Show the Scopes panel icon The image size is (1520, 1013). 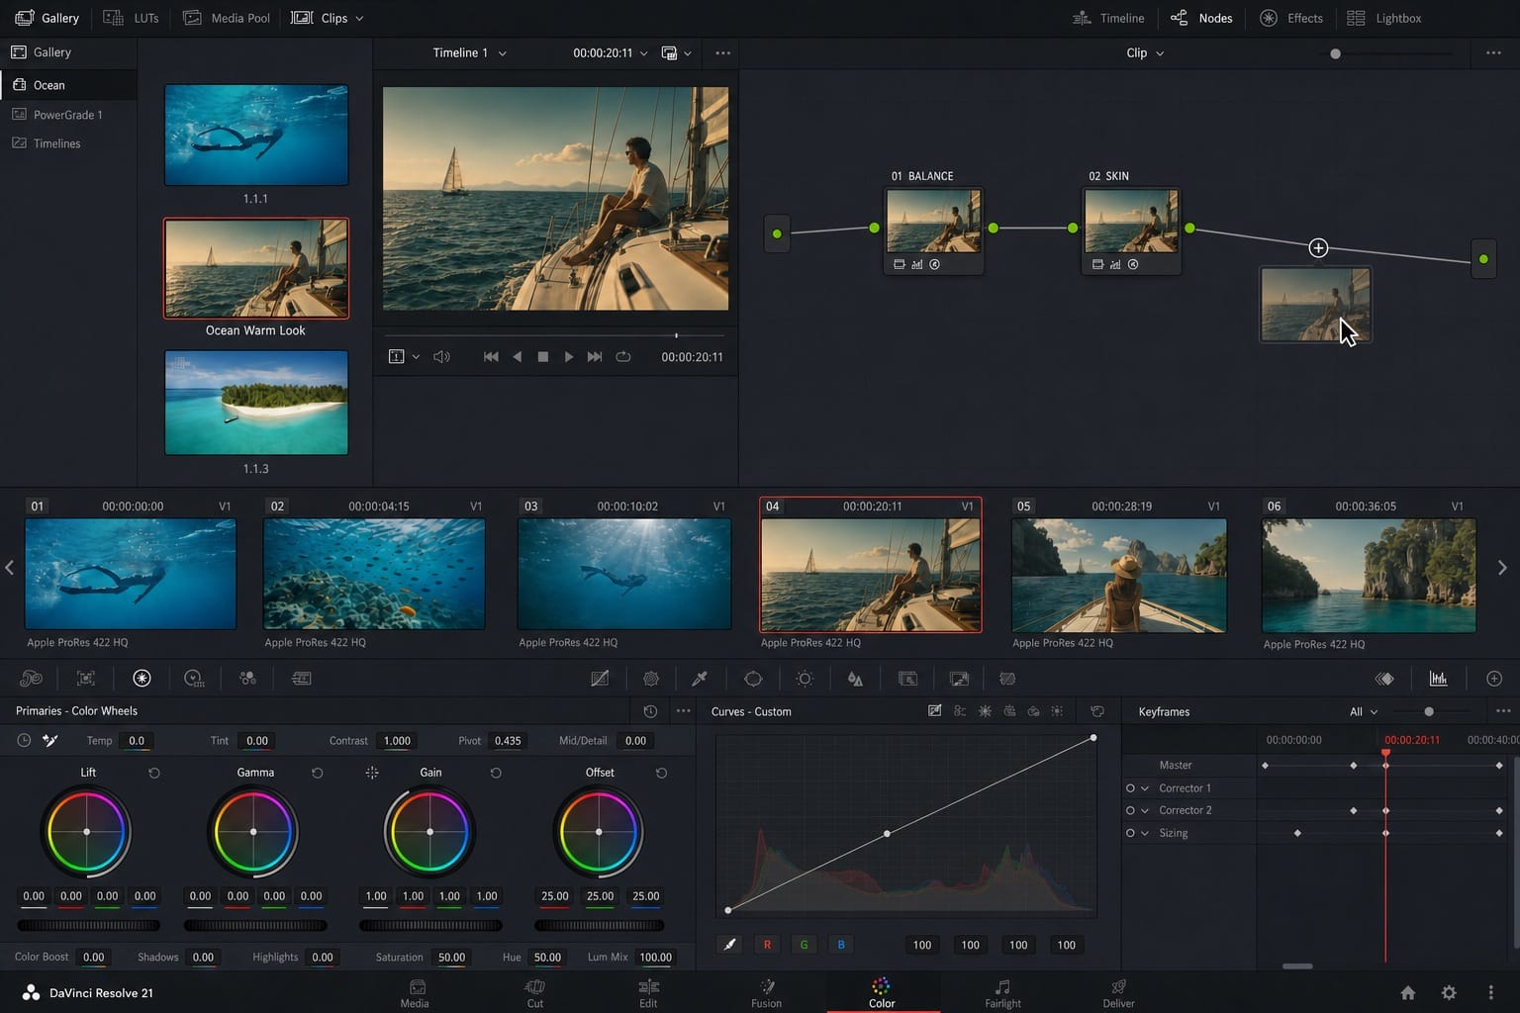(1438, 679)
